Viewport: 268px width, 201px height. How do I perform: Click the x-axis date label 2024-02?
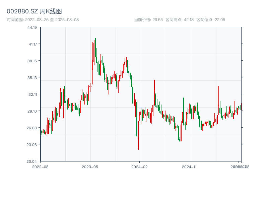click(x=139, y=167)
